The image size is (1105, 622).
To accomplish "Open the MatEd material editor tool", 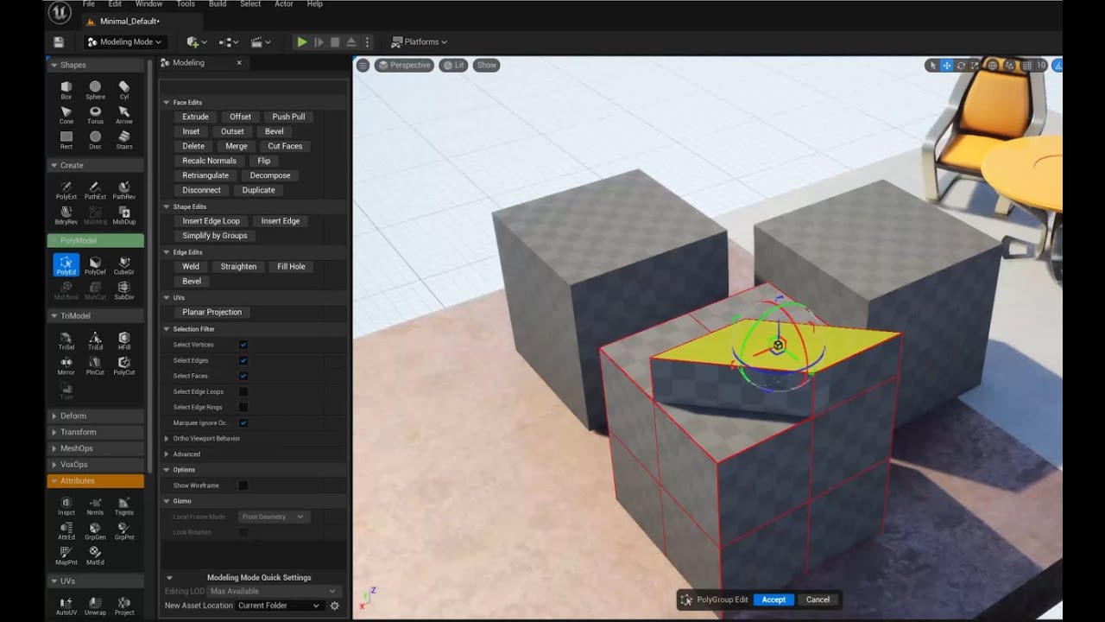I will pyautogui.click(x=95, y=555).
